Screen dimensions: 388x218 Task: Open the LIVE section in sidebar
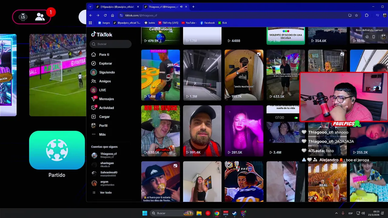coord(102,90)
